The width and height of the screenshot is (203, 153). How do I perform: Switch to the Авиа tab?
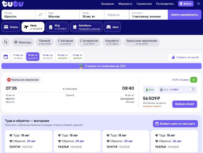point(33,27)
